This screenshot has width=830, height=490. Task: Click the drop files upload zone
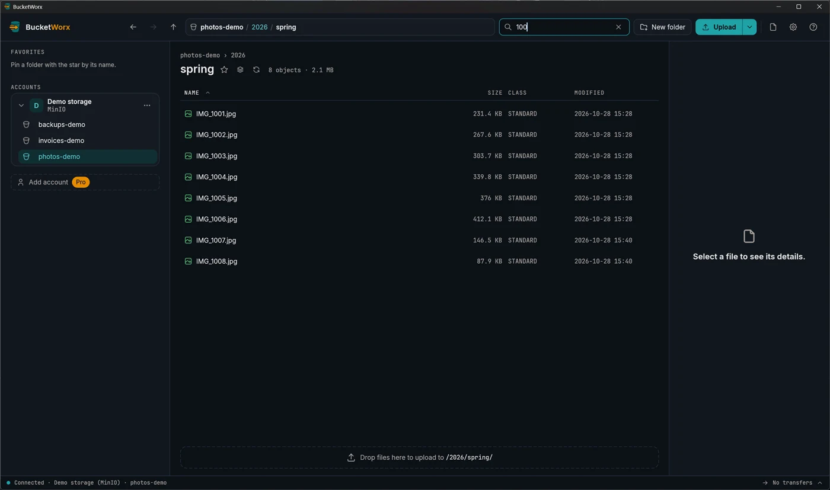(419, 457)
